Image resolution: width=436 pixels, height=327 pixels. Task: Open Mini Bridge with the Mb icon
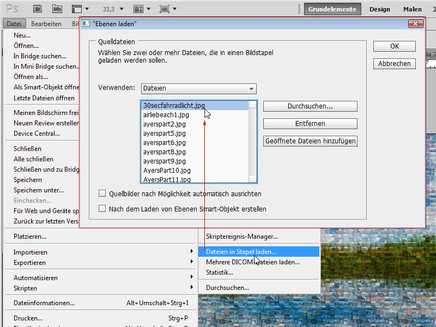click(57, 9)
